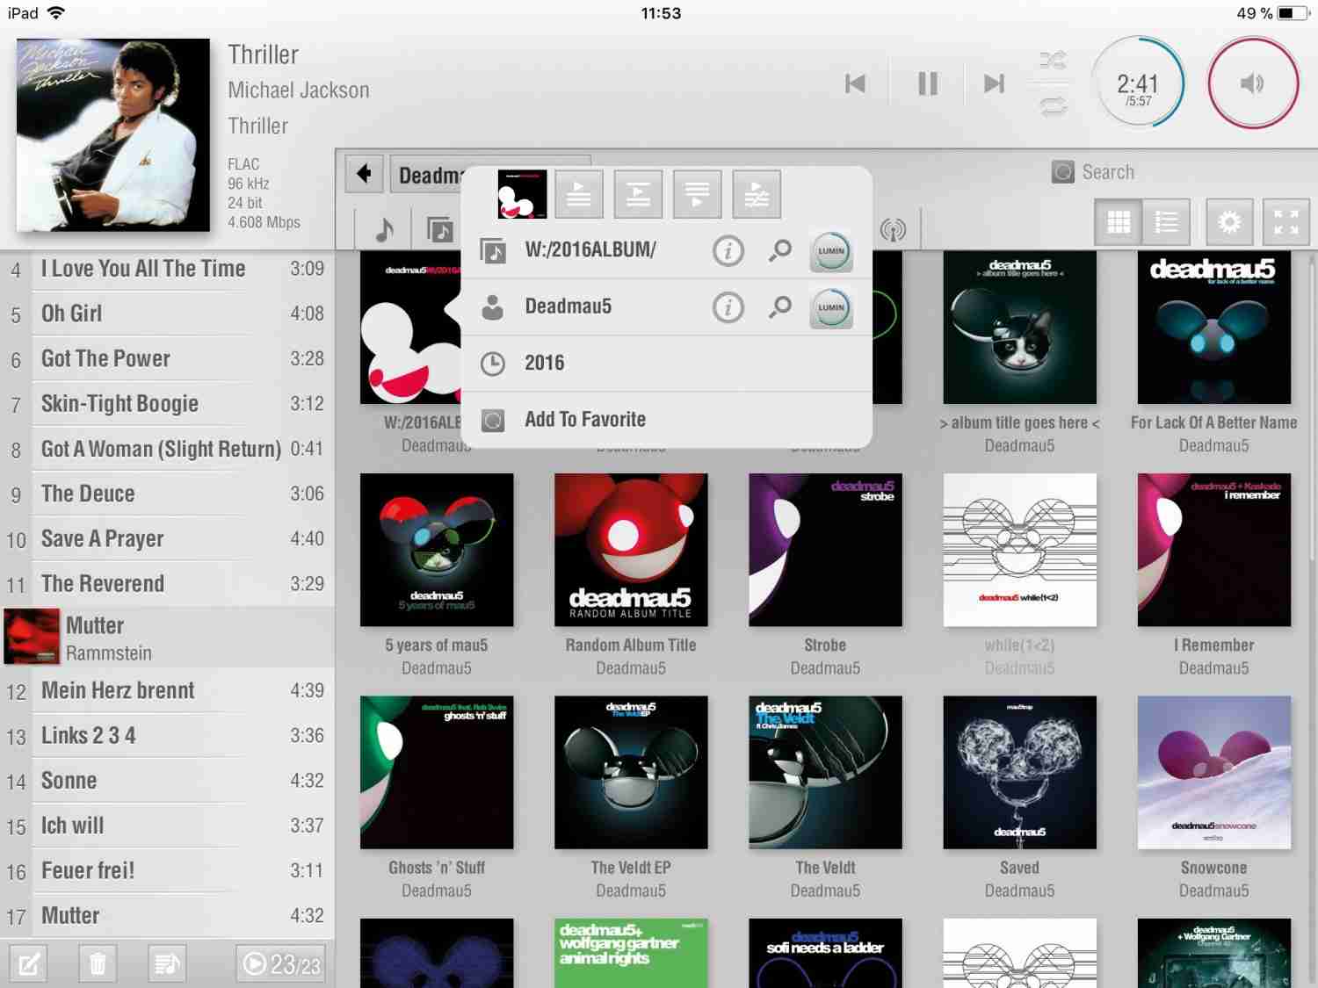Play Got A Woman (Slight Return)
This screenshot has height=988, width=1318.
click(167, 449)
